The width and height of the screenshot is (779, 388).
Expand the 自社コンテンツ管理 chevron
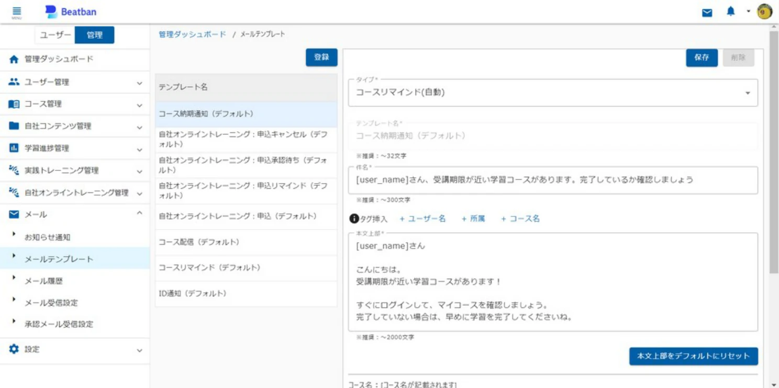(x=139, y=127)
